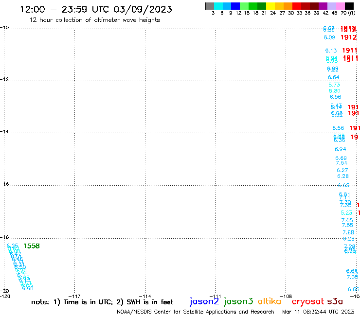This screenshot has width=360, height=316.
Task: Click the '12:00 – 23:59 UTC 03/09/2023' title
Action: click(96, 9)
